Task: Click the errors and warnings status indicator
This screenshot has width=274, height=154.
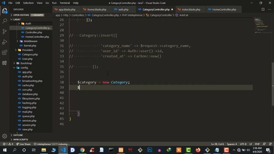Action: coord(8,144)
